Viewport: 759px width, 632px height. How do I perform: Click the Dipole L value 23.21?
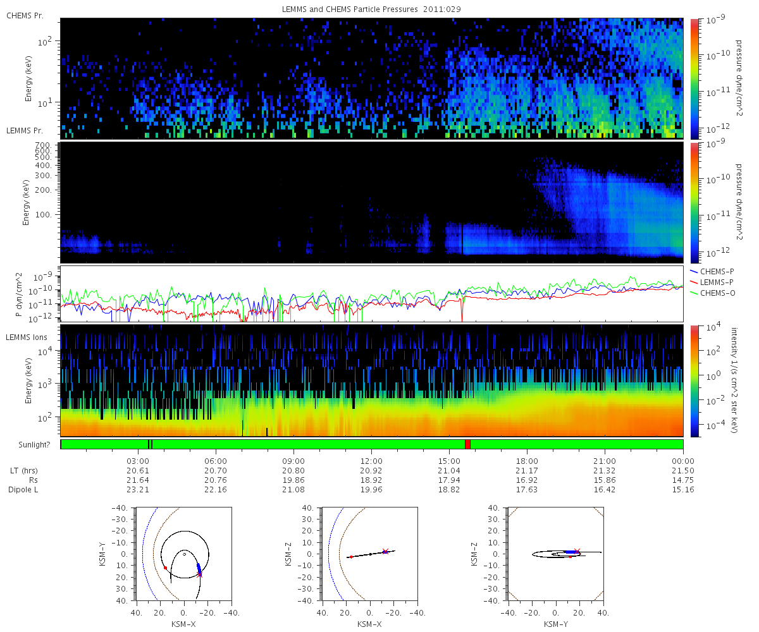(x=138, y=490)
